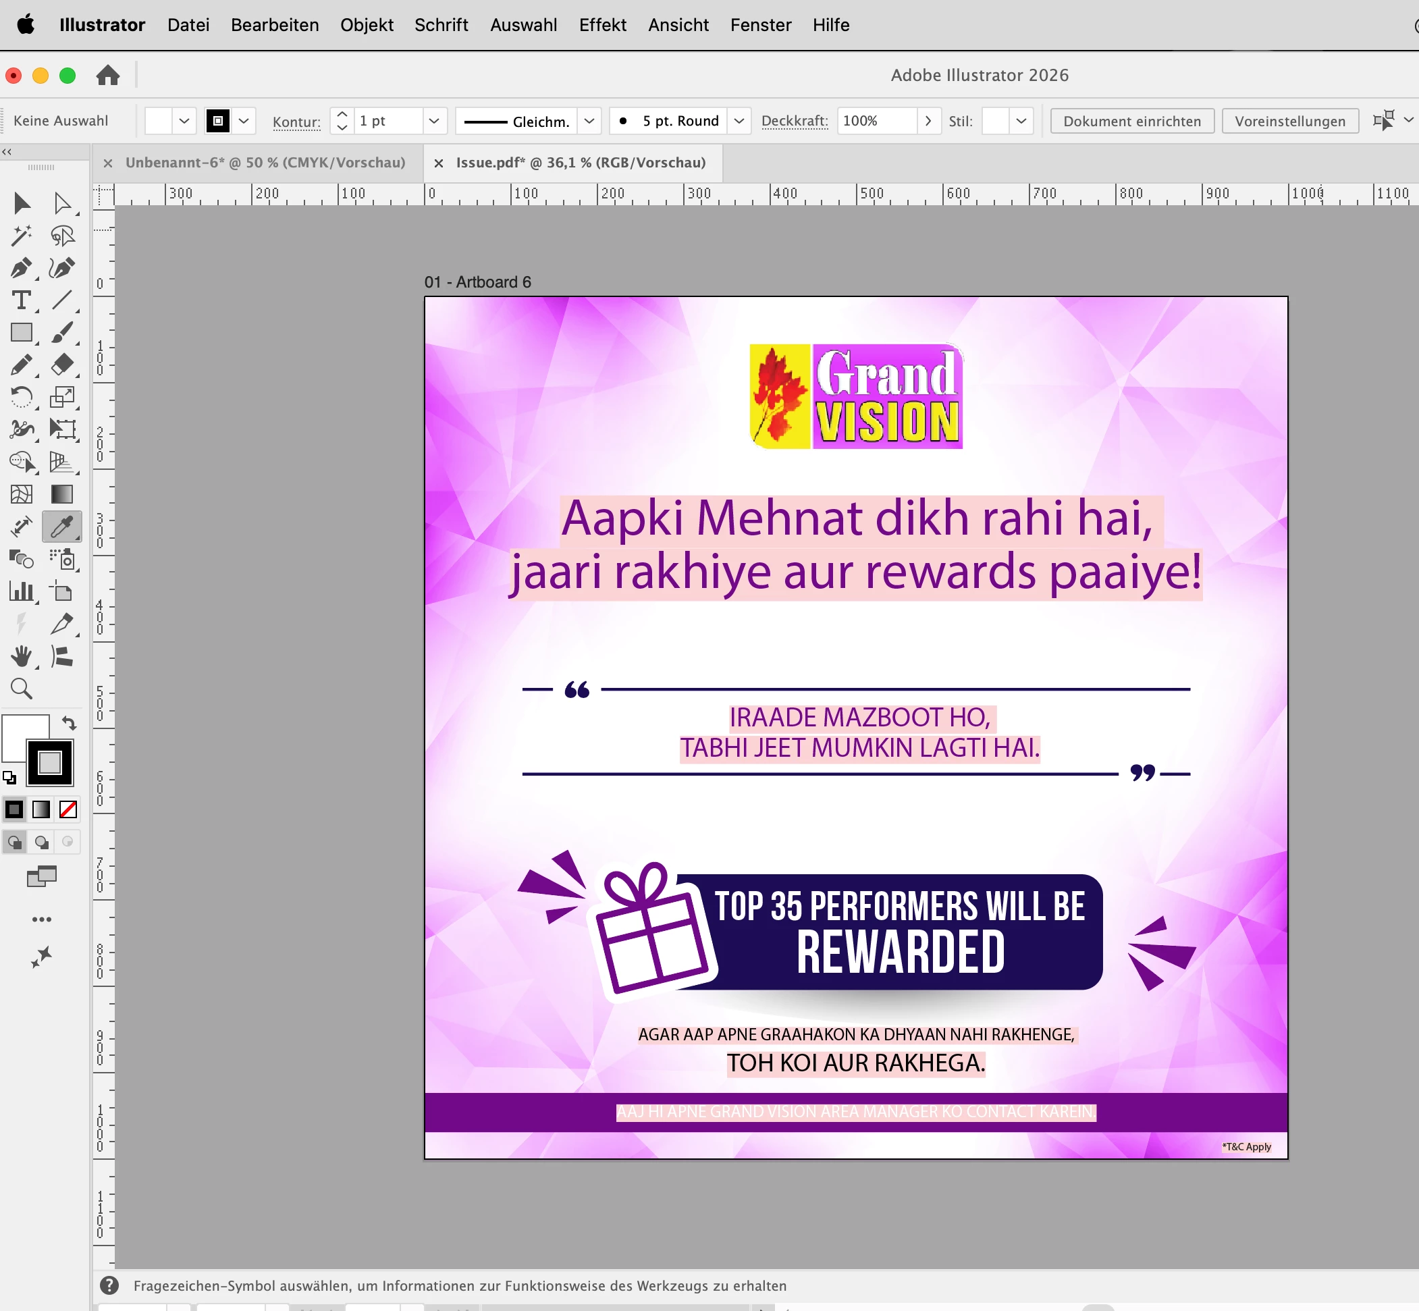Set paint mode to Gradient

41,809
